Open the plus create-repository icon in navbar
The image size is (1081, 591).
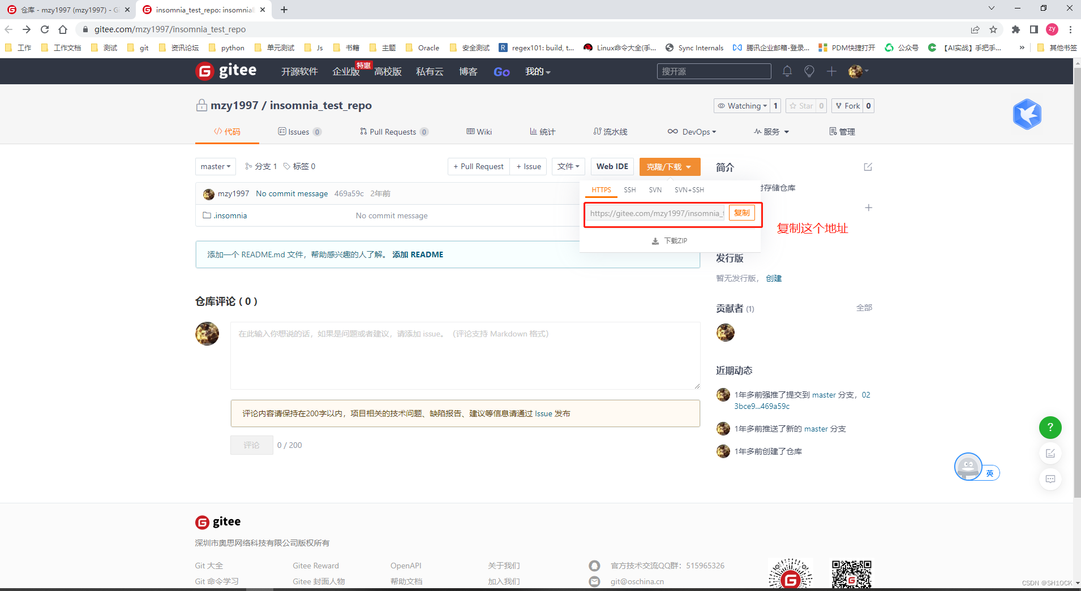click(831, 71)
